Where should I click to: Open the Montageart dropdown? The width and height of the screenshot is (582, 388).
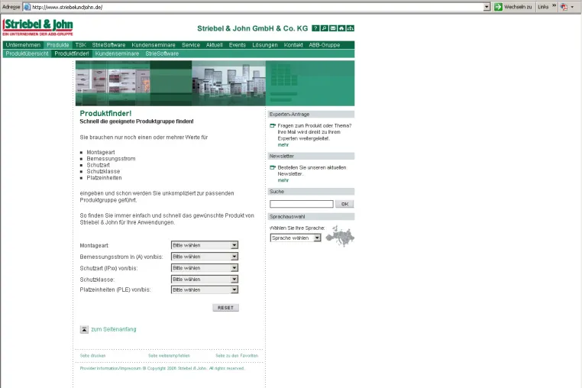(x=205, y=245)
